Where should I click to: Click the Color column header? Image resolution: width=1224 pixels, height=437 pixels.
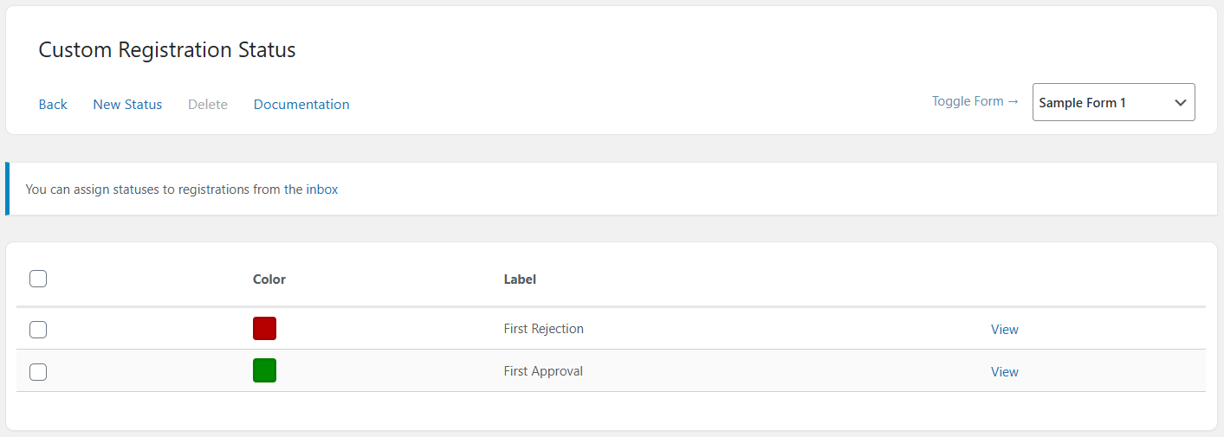[269, 280]
